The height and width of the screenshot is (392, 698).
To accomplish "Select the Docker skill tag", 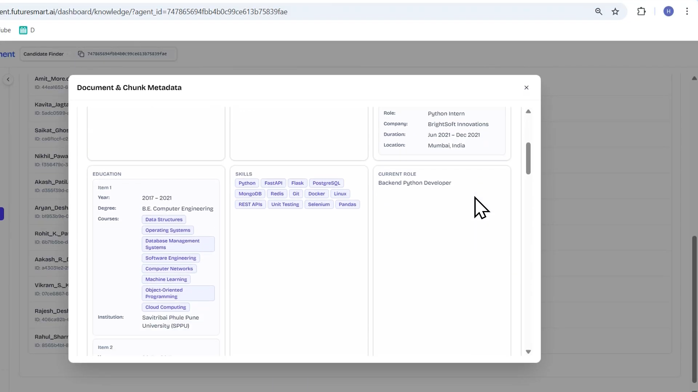I will click(316, 194).
